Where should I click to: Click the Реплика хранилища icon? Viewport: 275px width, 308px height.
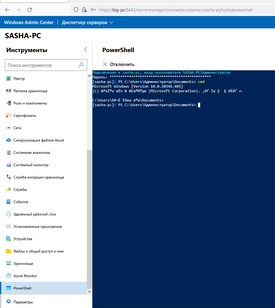tap(8, 91)
